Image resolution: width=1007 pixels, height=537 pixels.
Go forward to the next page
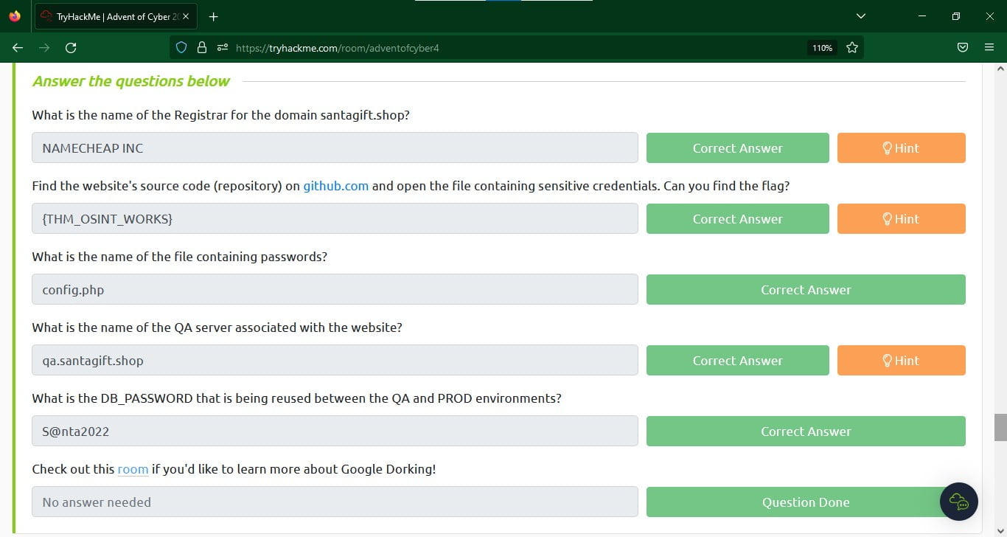click(44, 47)
